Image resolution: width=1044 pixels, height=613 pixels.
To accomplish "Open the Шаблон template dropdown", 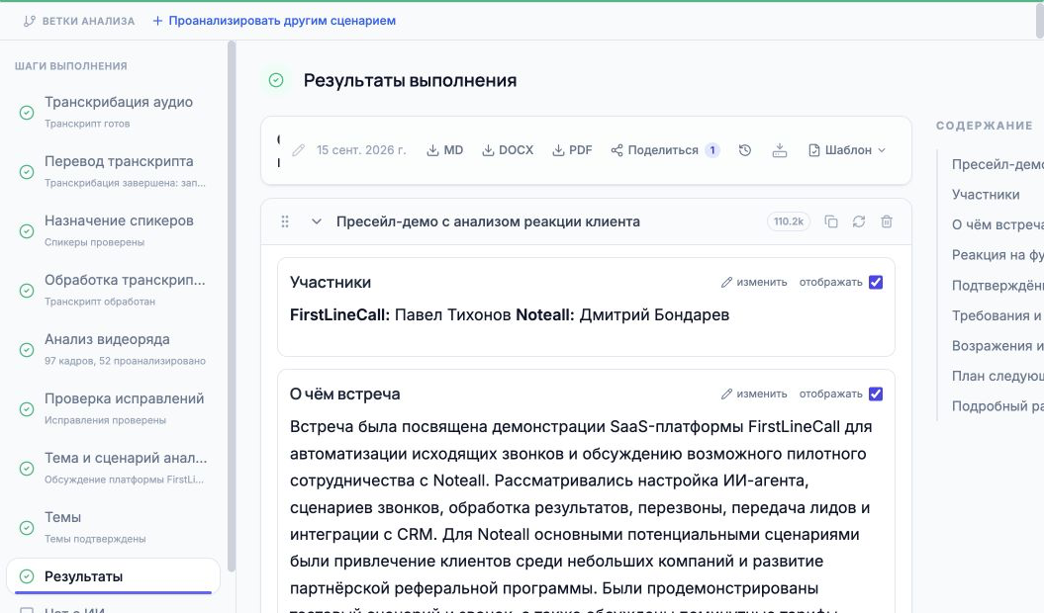I will [847, 150].
